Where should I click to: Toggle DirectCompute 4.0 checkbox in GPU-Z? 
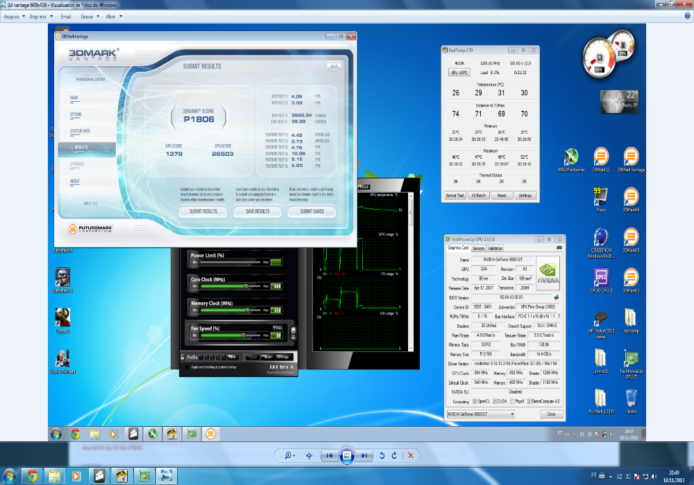click(529, 402)
